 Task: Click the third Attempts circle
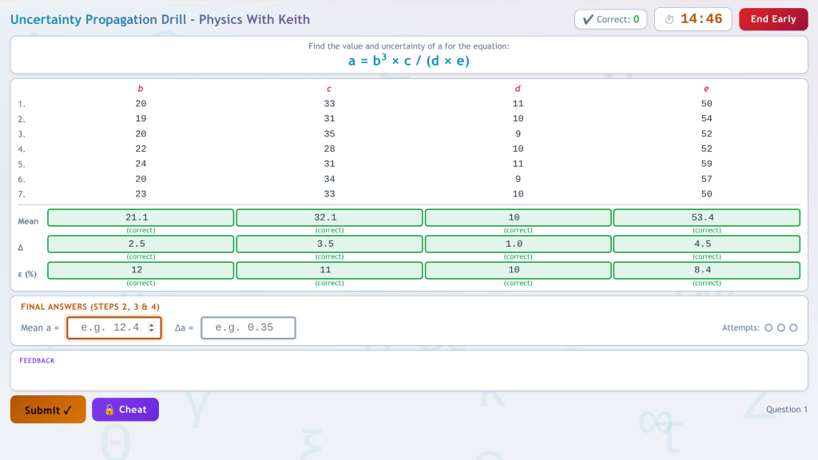[x=793, y=327]
